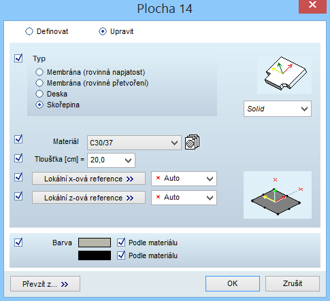330x301 pixels.
Task: Open the Solid display mode dropdown
Action: tap(278, 109)
